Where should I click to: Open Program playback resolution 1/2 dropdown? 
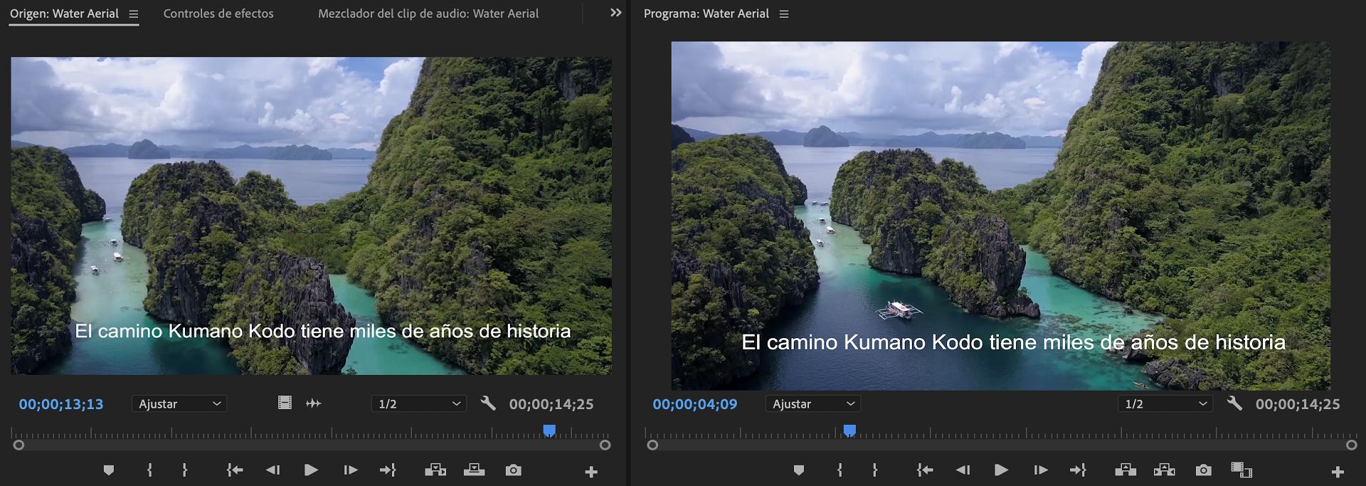point(1165,403)
